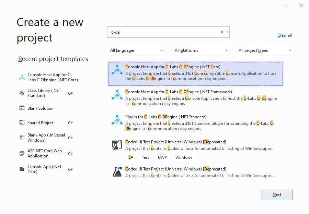Maximize the Create a new project window

[285, 5]
